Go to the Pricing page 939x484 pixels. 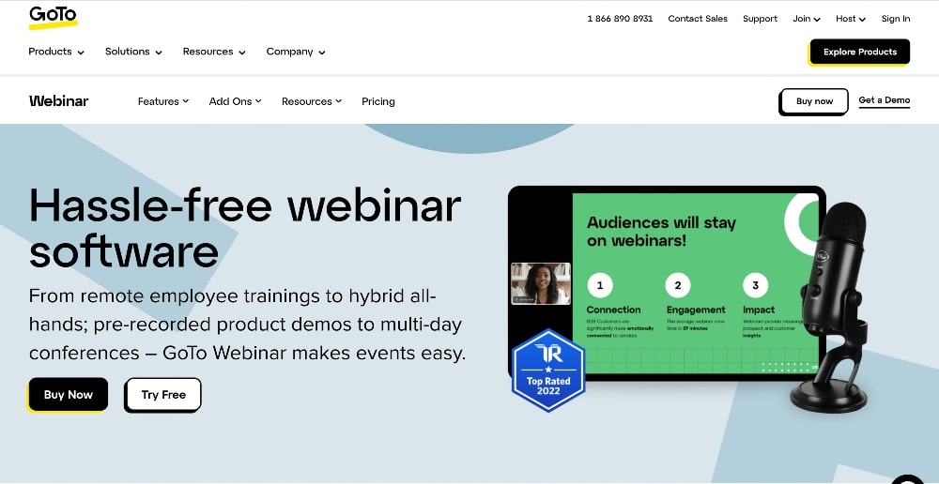(377, 101)
